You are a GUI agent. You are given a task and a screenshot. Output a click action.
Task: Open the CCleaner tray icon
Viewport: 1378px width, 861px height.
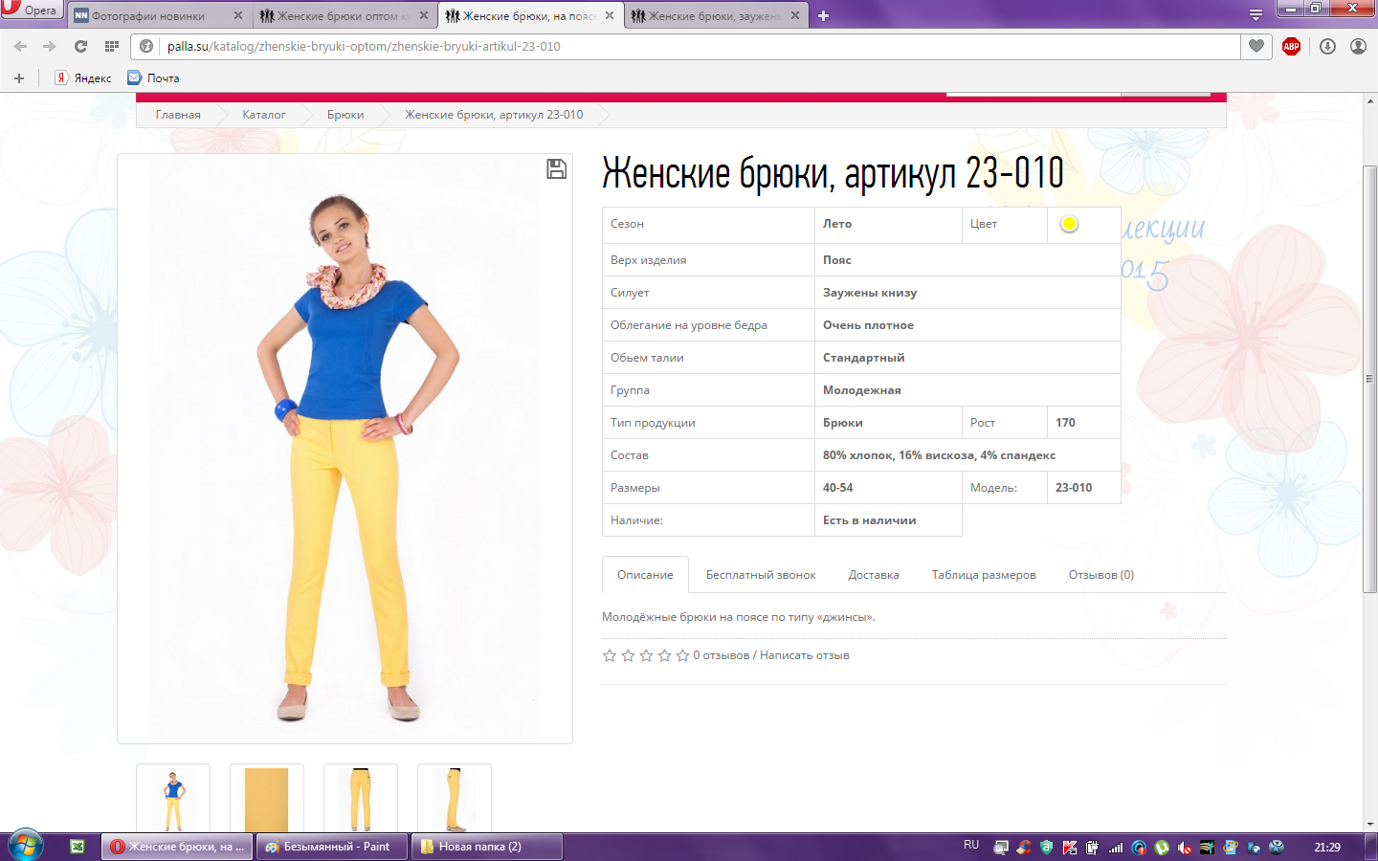click(x=1024, y=848)
